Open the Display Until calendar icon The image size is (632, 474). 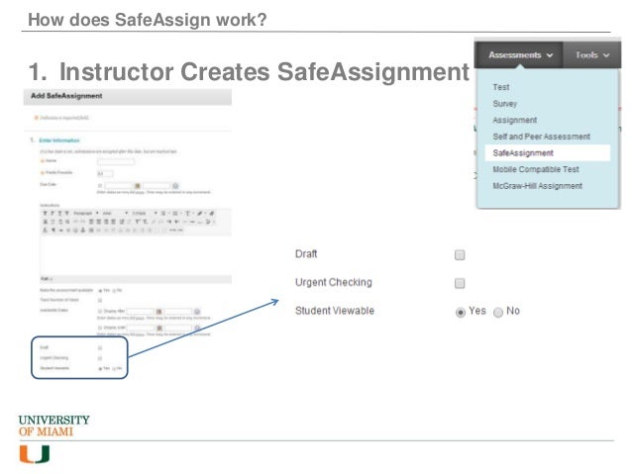(x=159, y=328)
